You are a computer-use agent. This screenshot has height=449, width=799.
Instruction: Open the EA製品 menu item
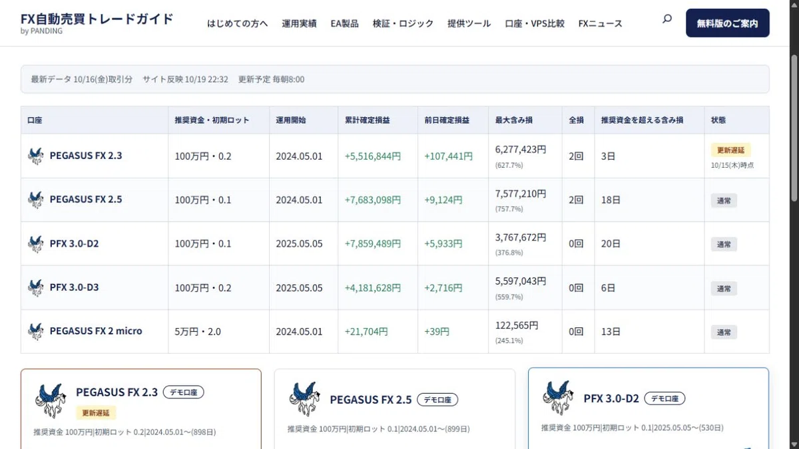[x=344, y=23]
